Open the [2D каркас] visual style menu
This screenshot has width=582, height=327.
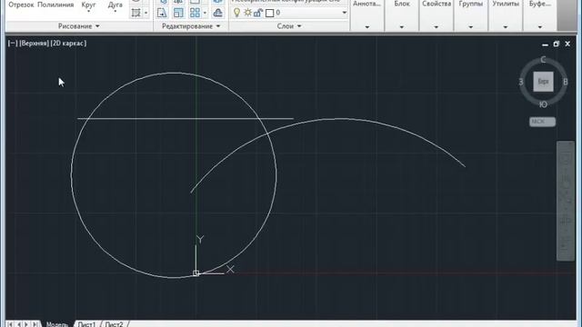tap(68, 44)
